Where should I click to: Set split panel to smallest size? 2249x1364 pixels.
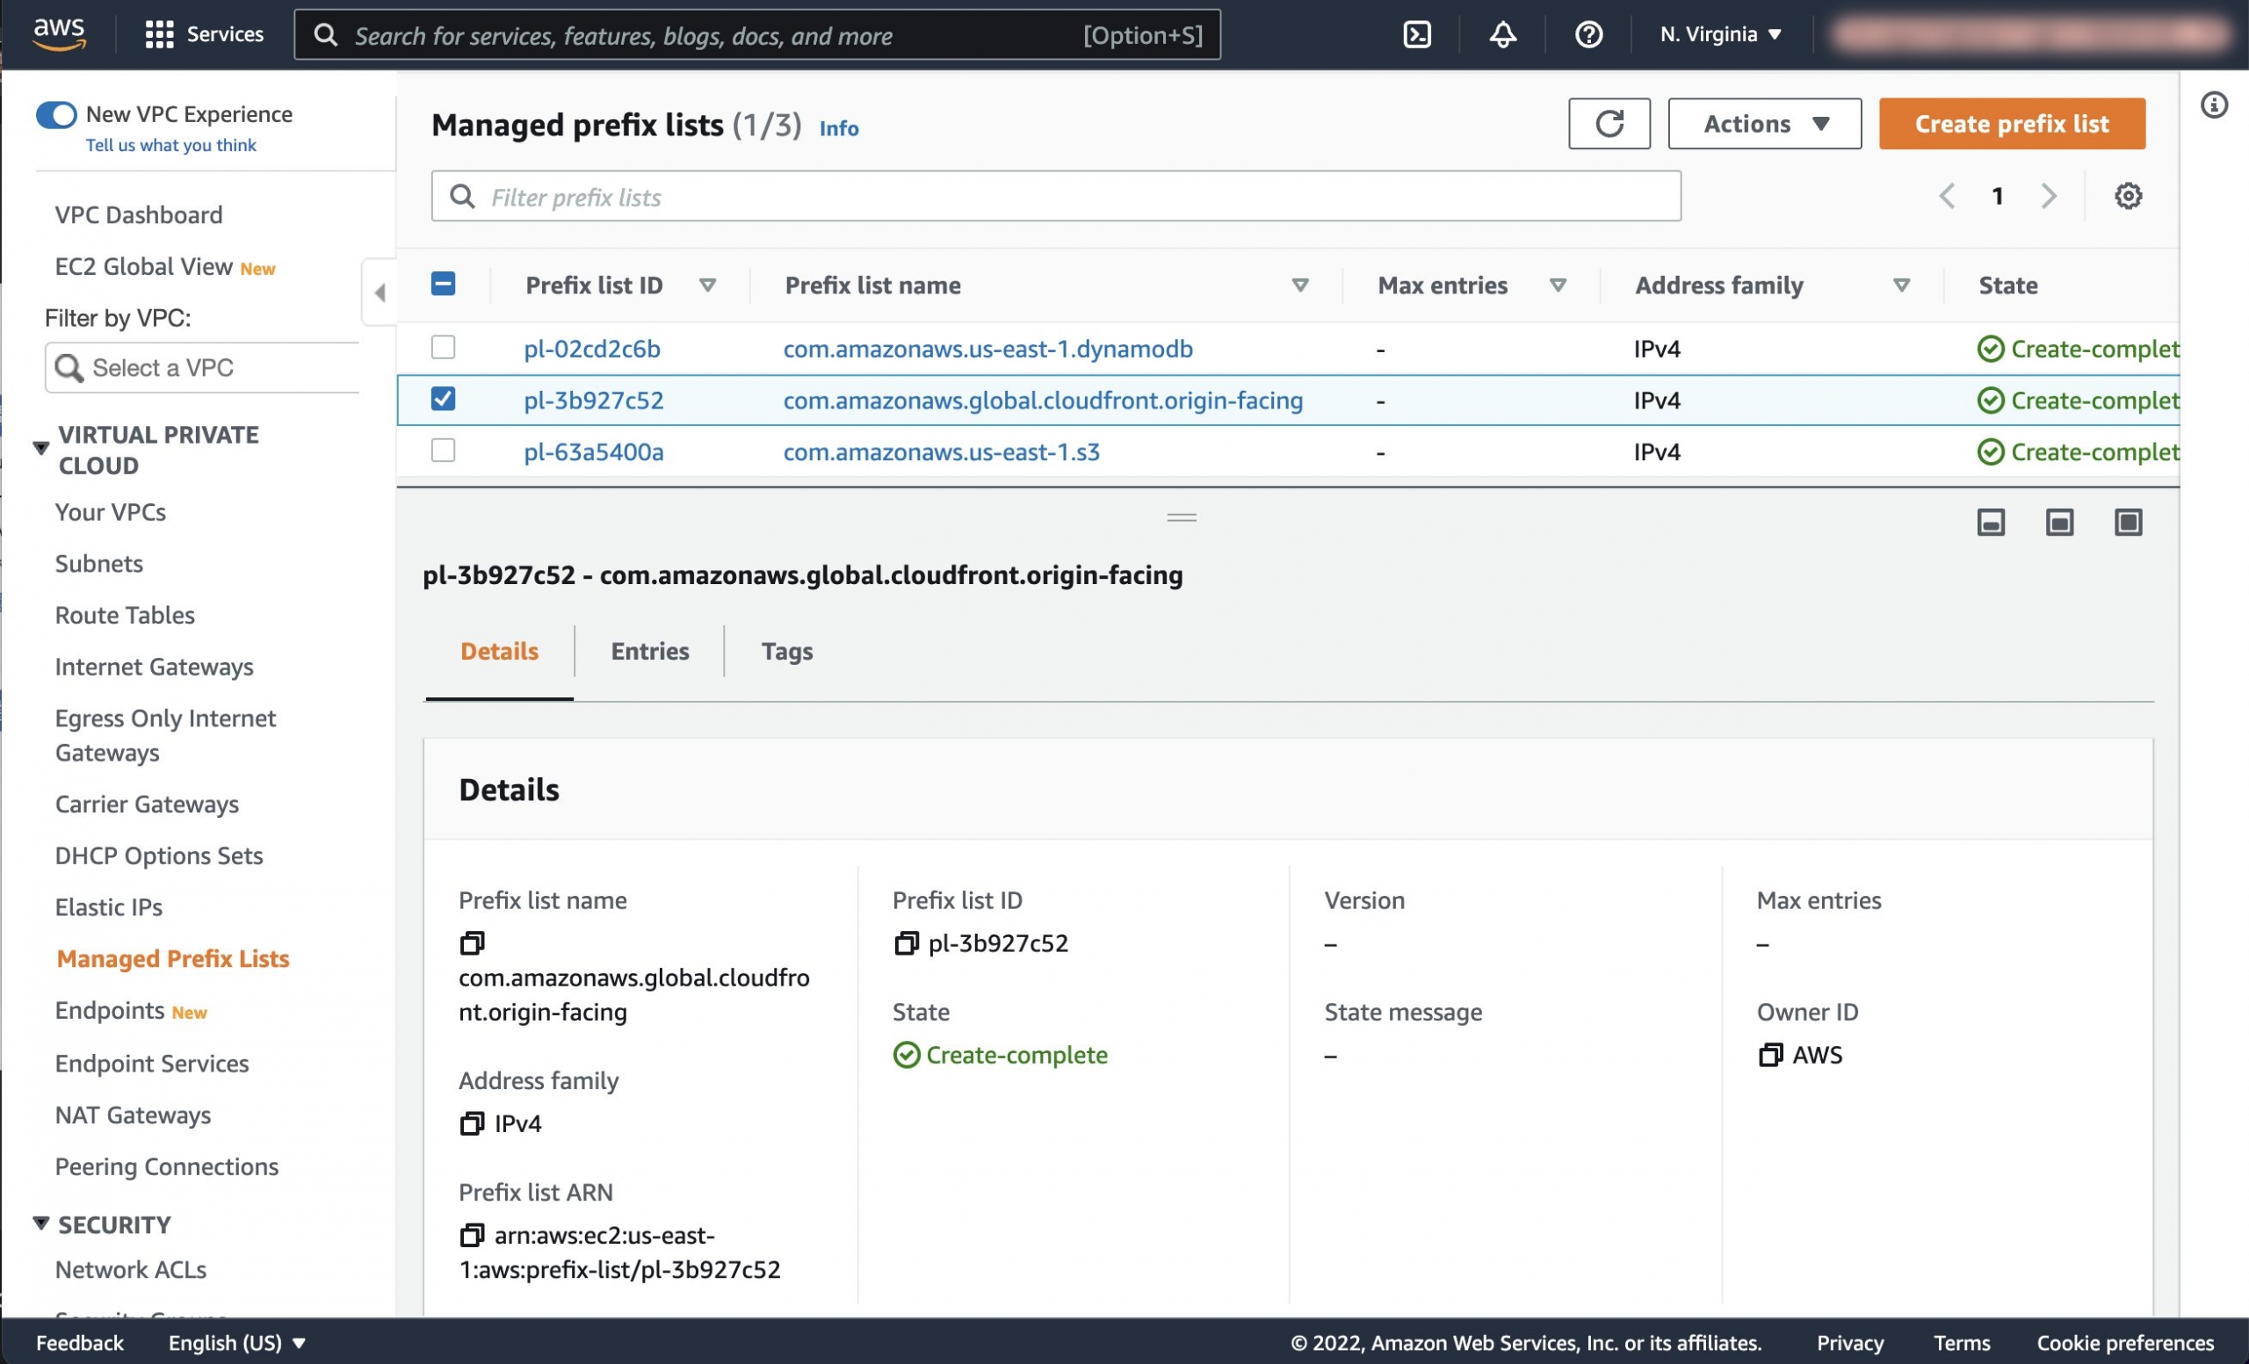pyautogui.click(x=1991, y=522)
